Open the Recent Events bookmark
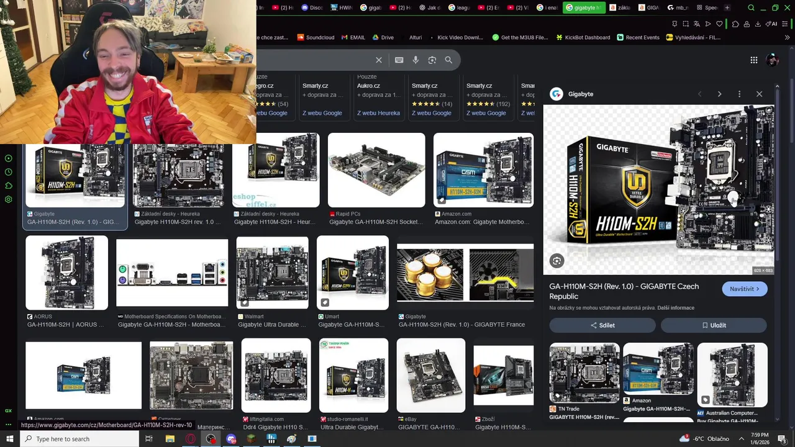The width and height of the screenshot is (795, 447). click(x=638, y=37)
